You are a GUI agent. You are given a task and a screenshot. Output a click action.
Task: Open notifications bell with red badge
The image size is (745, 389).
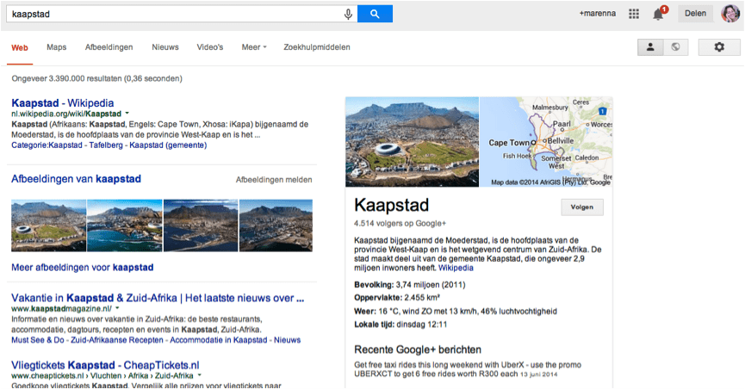(660, 13)
